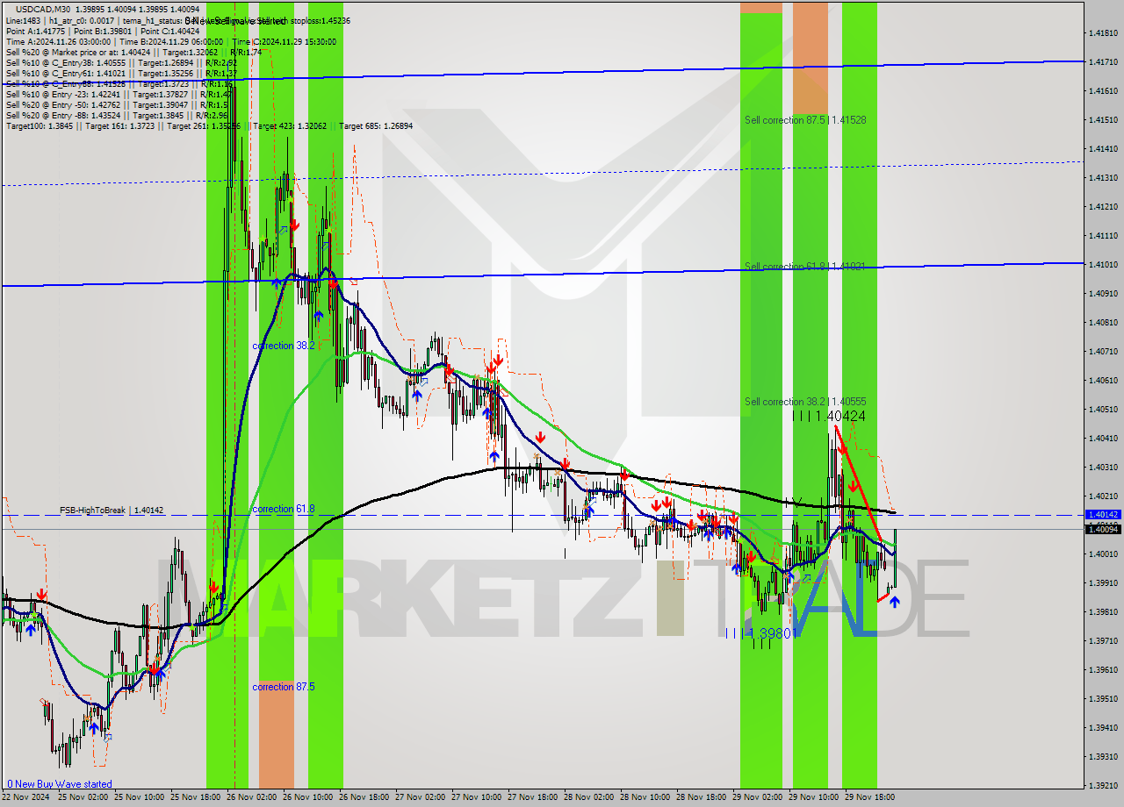Click the '29 Nov 10:00' time axis label
This screenshot has width=1124, height=807.
point(816,797)
